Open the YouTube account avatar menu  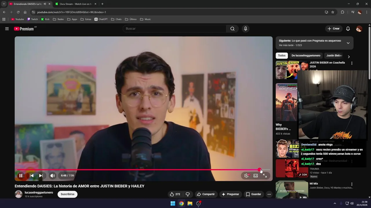click(359, 29)
